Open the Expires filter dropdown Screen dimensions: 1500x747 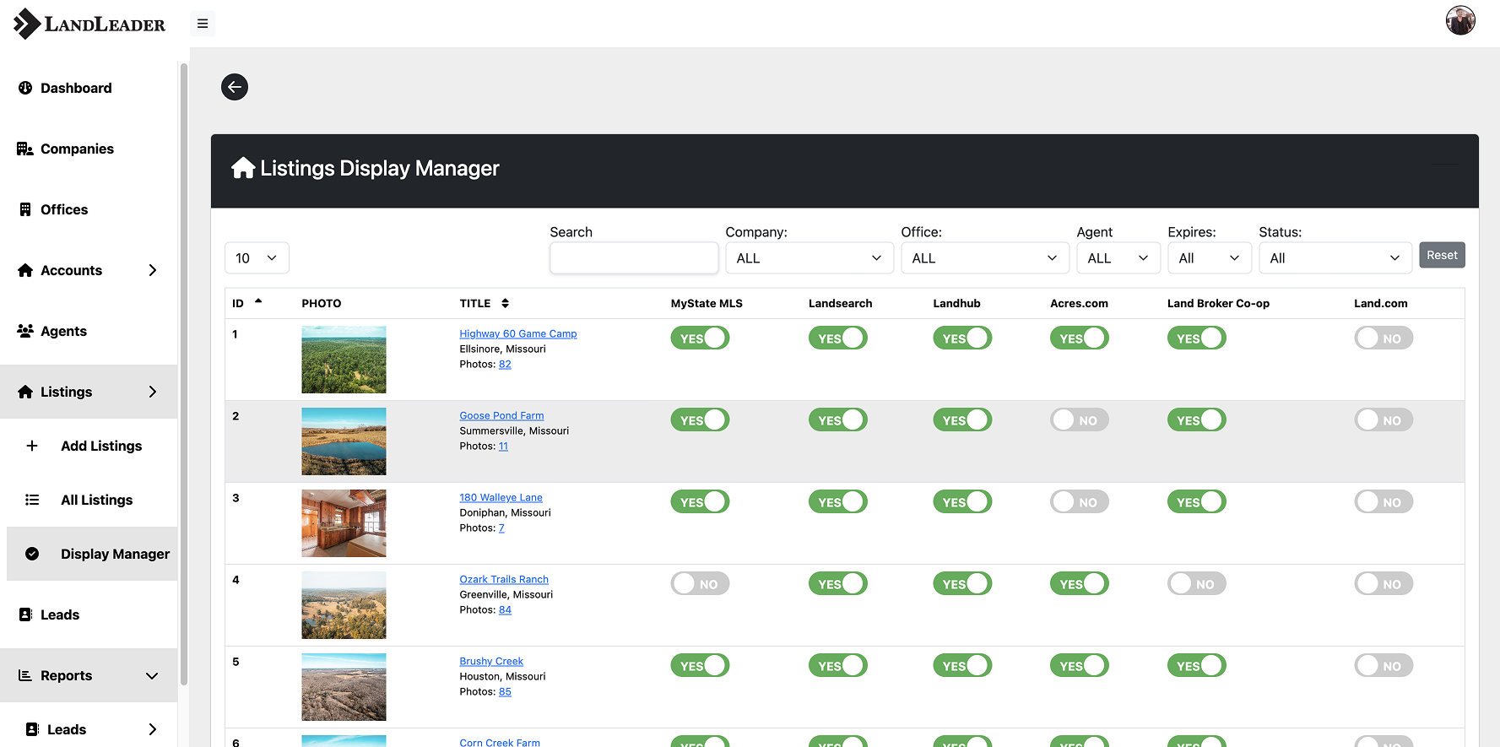1210,258
